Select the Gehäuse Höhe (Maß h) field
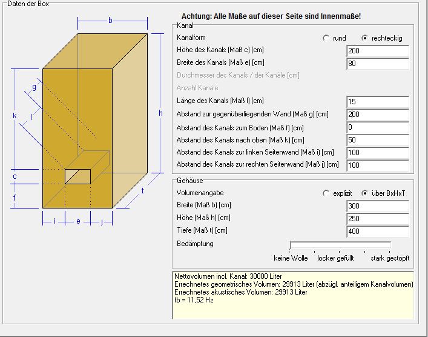 (x=378, y=218)
